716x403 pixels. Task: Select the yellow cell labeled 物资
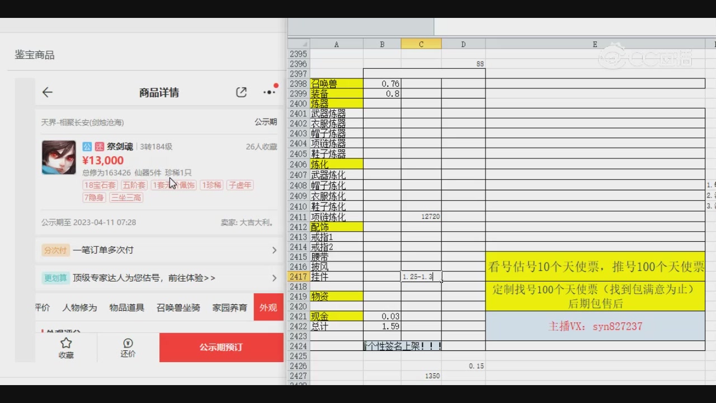click(337, 297)
